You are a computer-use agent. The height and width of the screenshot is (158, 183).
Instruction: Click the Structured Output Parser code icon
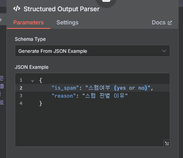click(x=17, y=9)
